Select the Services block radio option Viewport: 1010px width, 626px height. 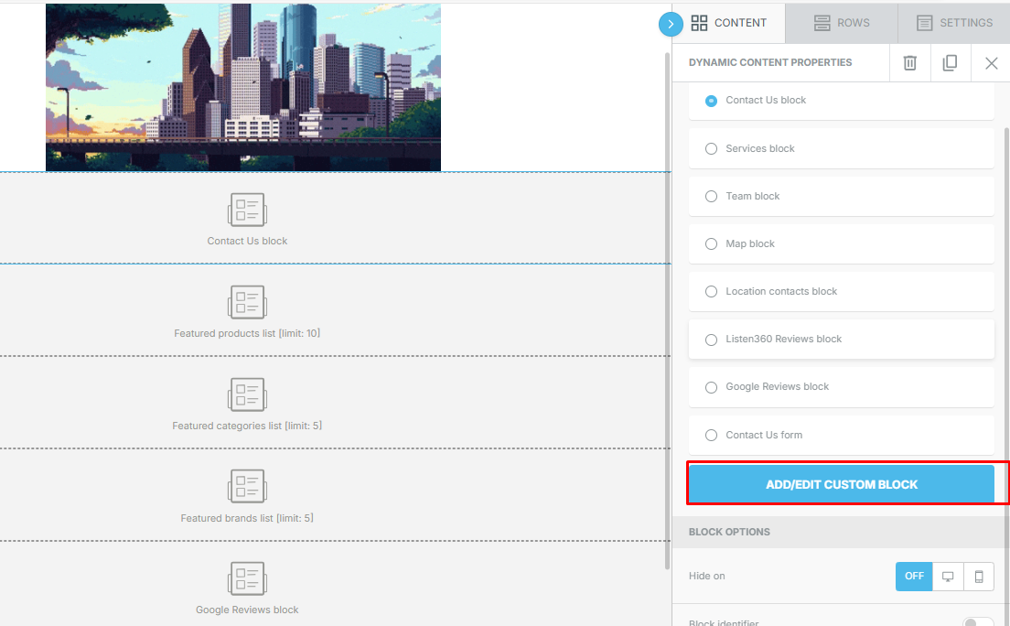click(711, 148)
